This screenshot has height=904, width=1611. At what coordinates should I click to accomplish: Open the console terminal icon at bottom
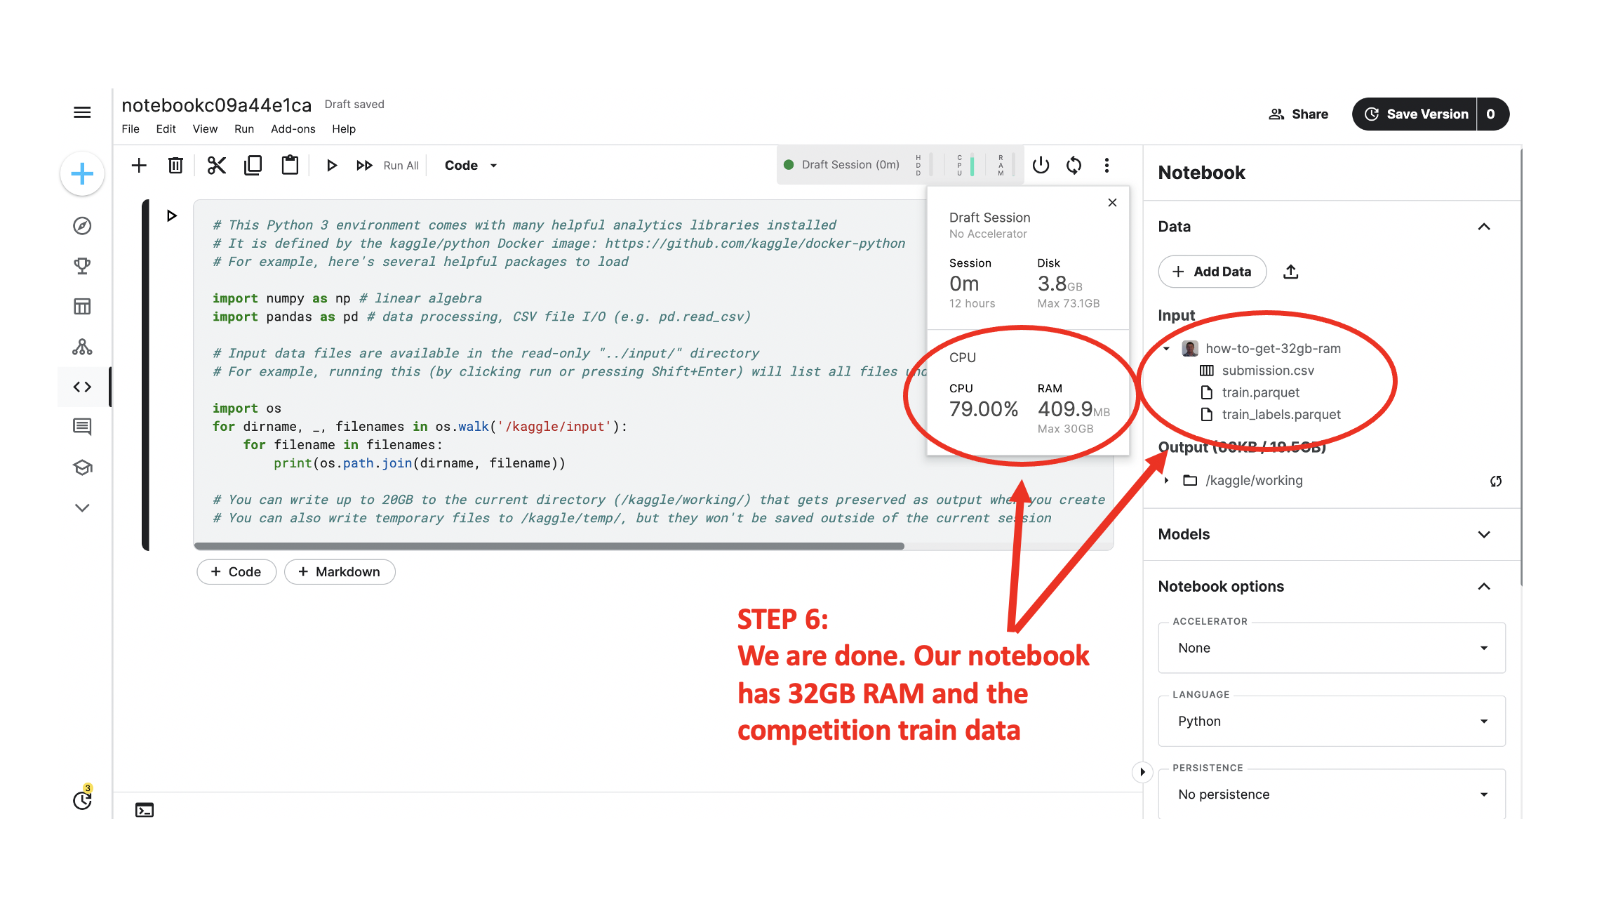[145, 810]
